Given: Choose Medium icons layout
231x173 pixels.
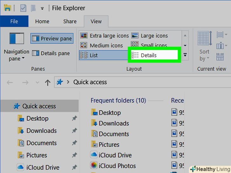Looking at the screenshot, I should [102, 45].
